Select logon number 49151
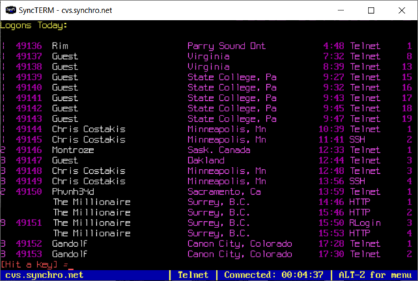 [29, 223]
